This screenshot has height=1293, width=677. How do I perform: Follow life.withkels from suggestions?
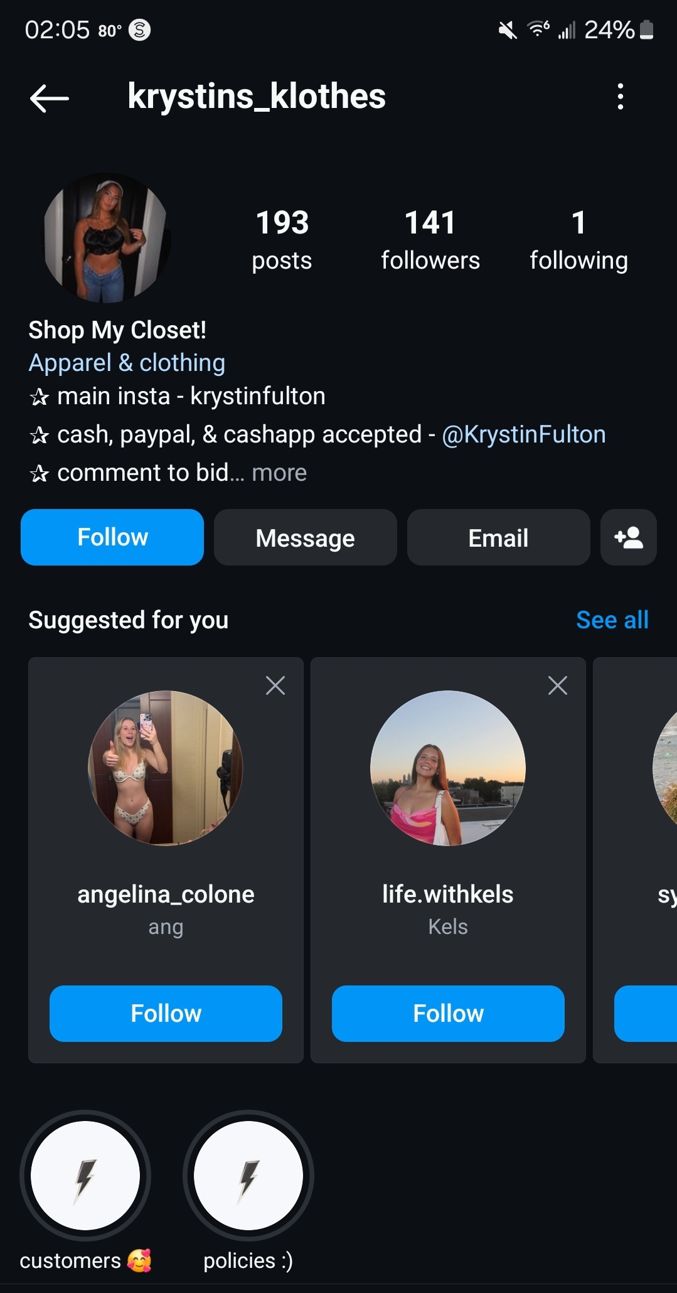click(448, 1014)
